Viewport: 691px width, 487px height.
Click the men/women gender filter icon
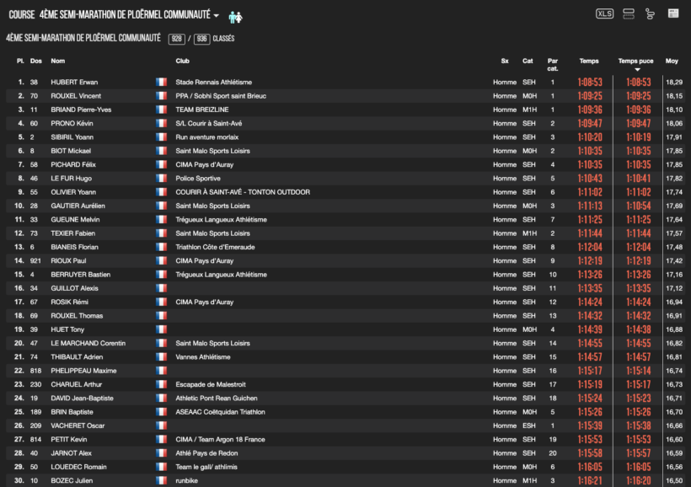[235, 16]
